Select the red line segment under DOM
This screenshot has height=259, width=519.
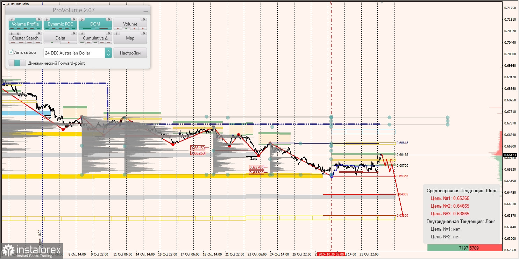[104, 29]
